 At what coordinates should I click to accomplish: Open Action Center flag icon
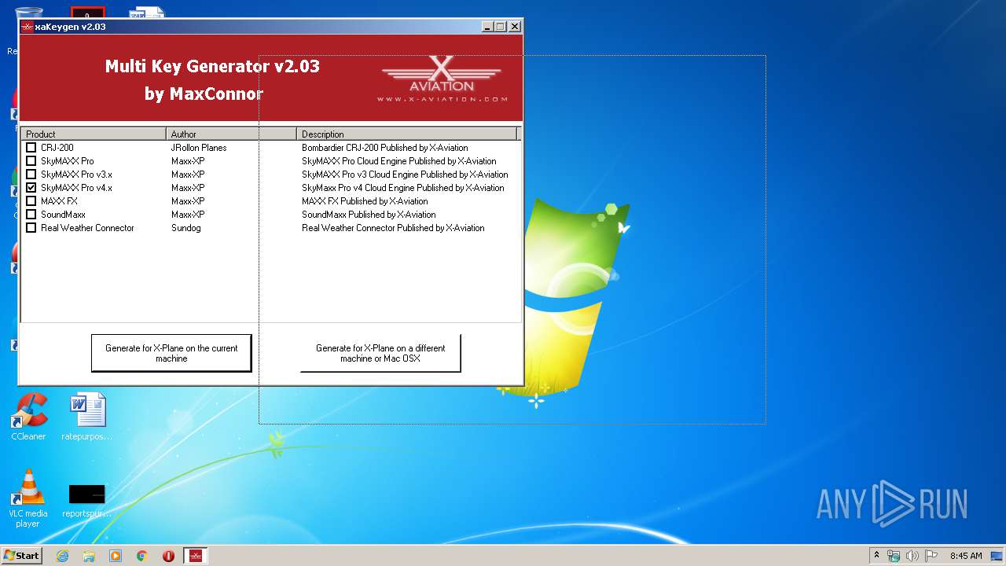931,556
